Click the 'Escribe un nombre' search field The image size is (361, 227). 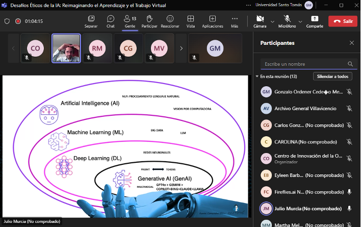pyautogui.click(x=303, y=64)
